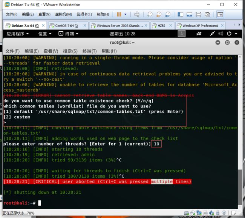Pause the virtual machine with the orange pause button
245x218 pixels.
(x=119, y=14)
